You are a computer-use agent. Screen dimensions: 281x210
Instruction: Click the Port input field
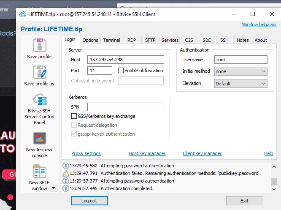coord(100,71)
